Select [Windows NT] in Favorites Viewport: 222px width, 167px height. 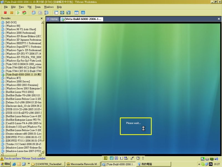click(13, 78)
